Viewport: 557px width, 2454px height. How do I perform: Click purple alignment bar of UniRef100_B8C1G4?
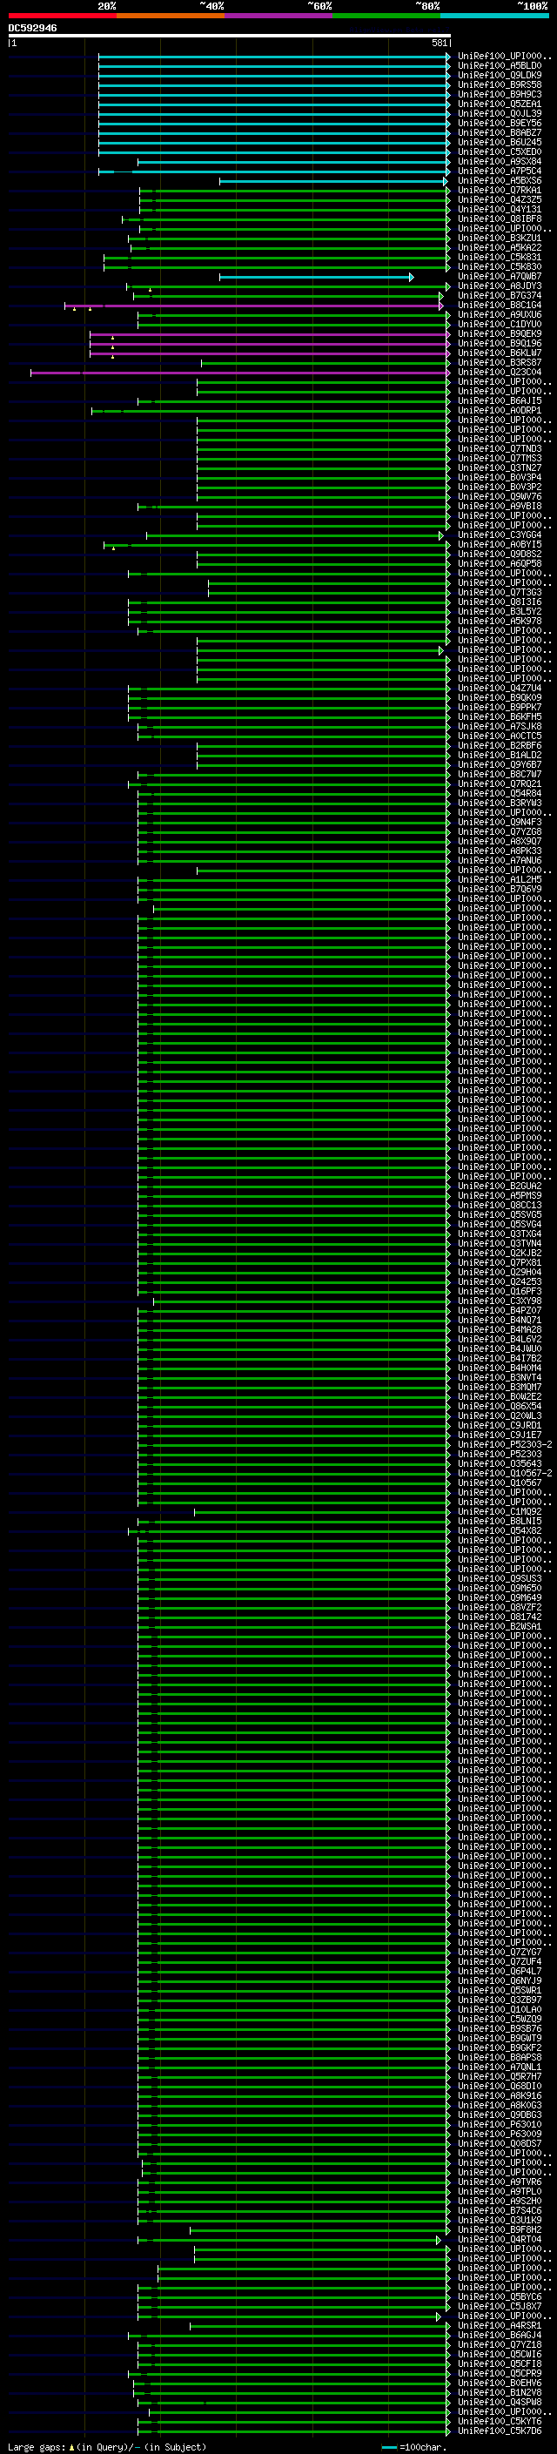point(254,306)
